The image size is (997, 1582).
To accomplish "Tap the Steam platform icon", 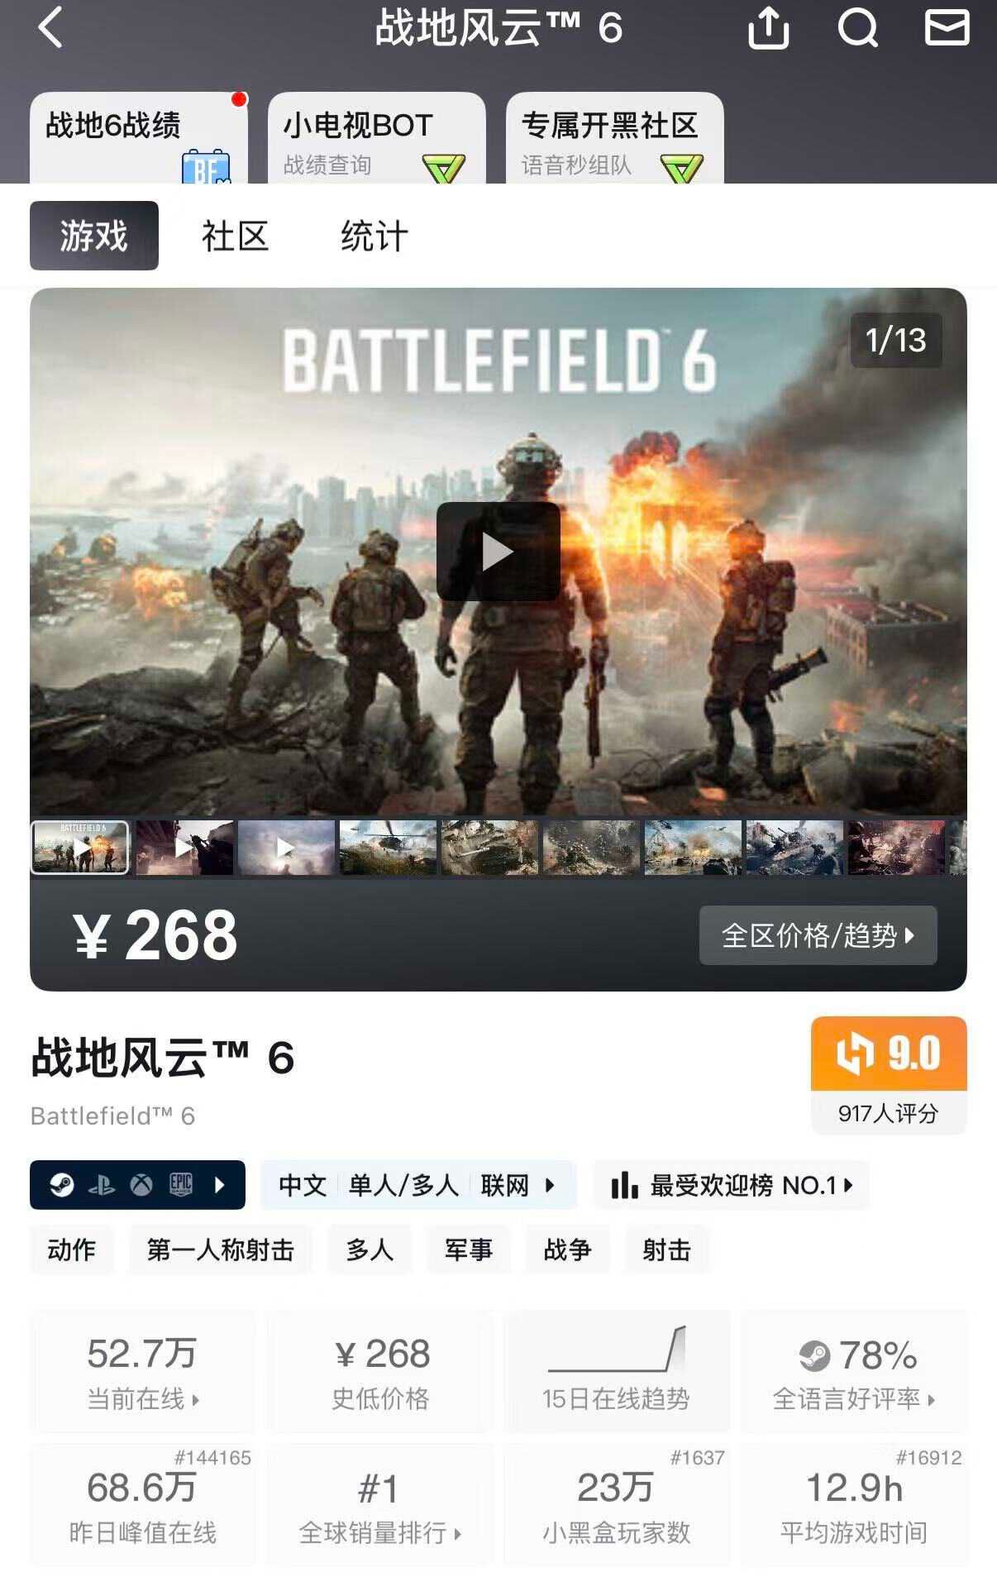I will coord(62,1185).
